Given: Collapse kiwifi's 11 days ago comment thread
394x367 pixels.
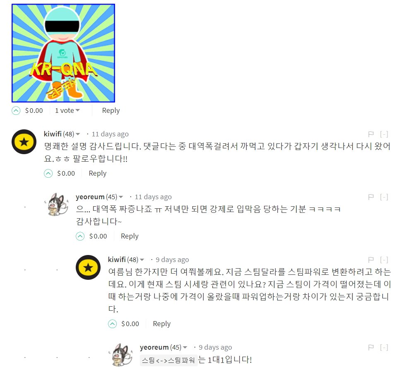Looking at the screenshot, I should (x=384, y=134).
